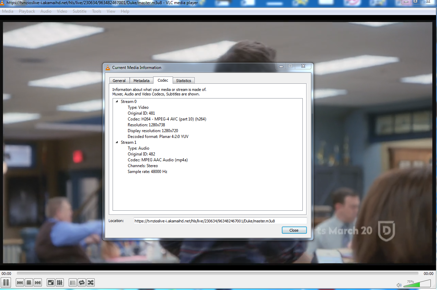Open the Playback menu
This screenshot has width=437, height=290.
coord(27,11)
